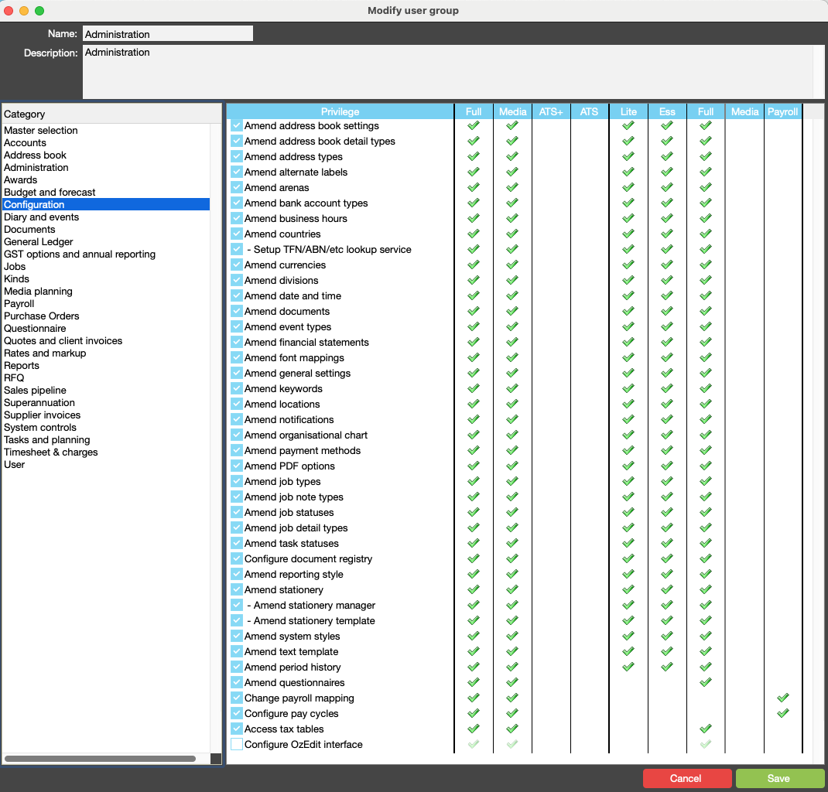Enable Configure OzEdit interface checkbox
The image size is (828, 792).
point(237,744)
